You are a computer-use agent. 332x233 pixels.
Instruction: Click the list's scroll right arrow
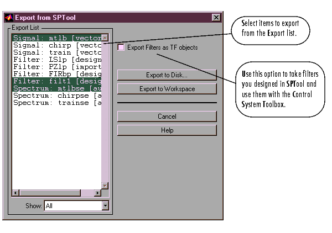click(97, 193)
